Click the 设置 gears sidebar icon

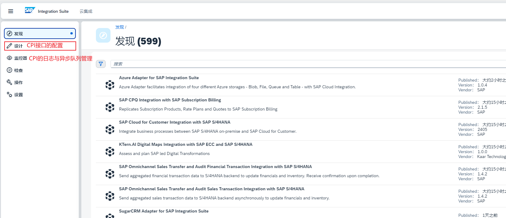(x=9, y=94)
